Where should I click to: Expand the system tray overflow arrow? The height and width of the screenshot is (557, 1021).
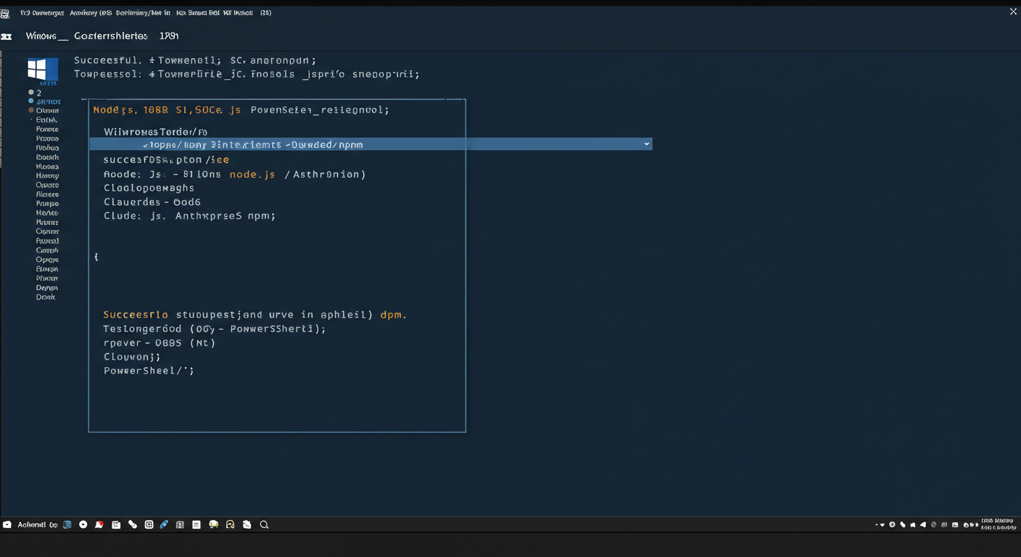(882, 525)
